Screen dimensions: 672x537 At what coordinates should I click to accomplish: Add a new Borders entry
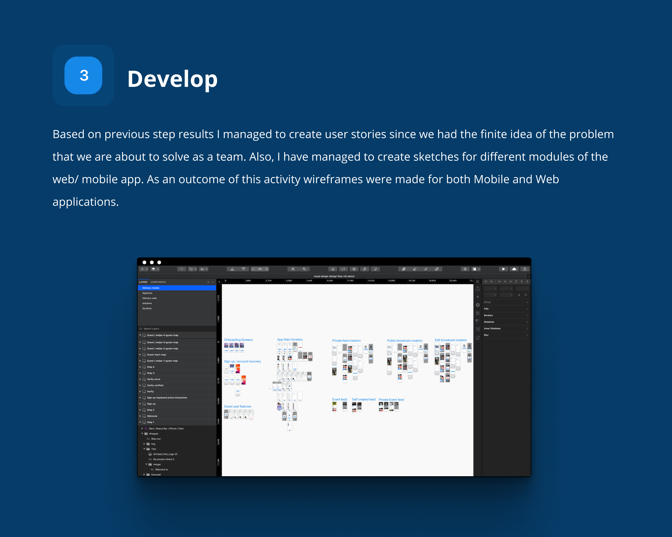point(527,315)
